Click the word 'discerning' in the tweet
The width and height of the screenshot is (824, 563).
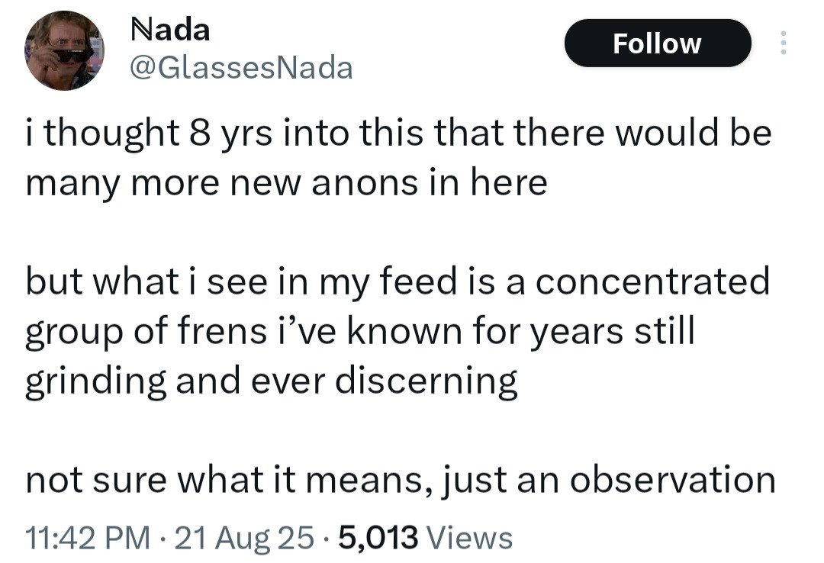(x=428, y=381)
